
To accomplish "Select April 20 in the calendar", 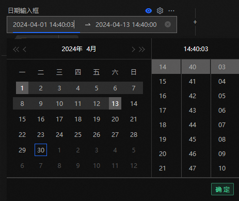I will click(x=115, y=119).
